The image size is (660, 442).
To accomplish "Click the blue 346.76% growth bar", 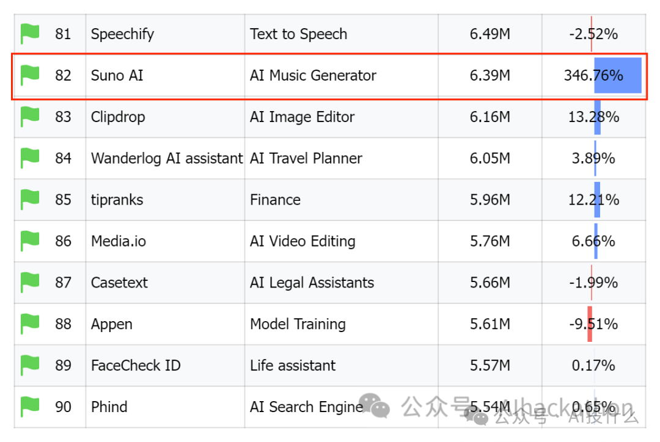I will (618, 76).
